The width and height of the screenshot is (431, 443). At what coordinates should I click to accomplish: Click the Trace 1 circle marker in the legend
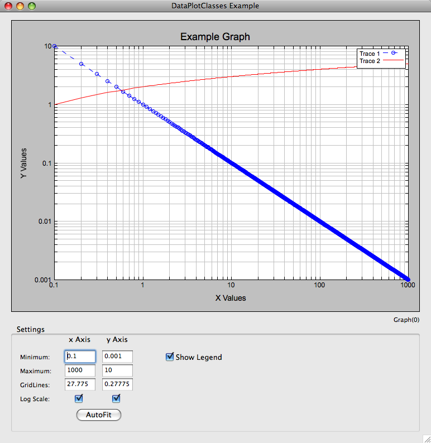(x=393, y=54)
